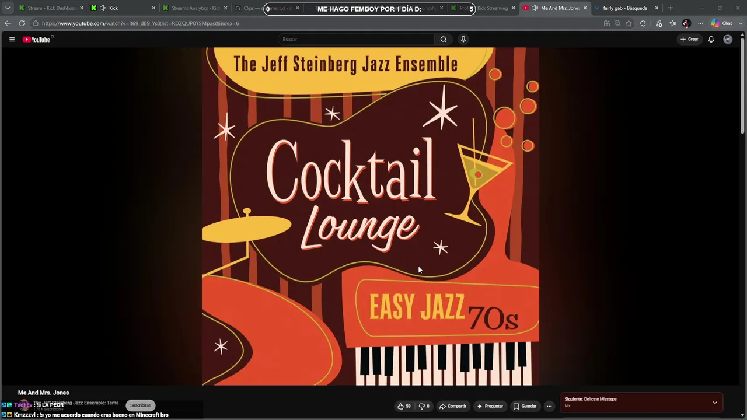This screenshot has height=420, width=747.
Task: Close the 'Stream - Kick Dashboard' tab
Action: [82, 8]
